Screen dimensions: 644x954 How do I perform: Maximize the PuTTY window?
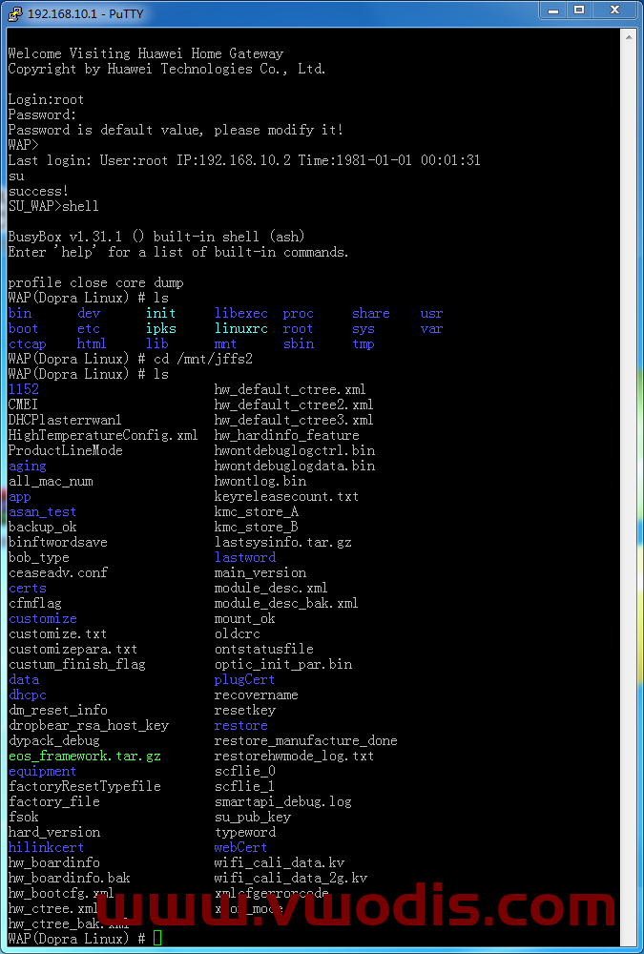[580, 10]
